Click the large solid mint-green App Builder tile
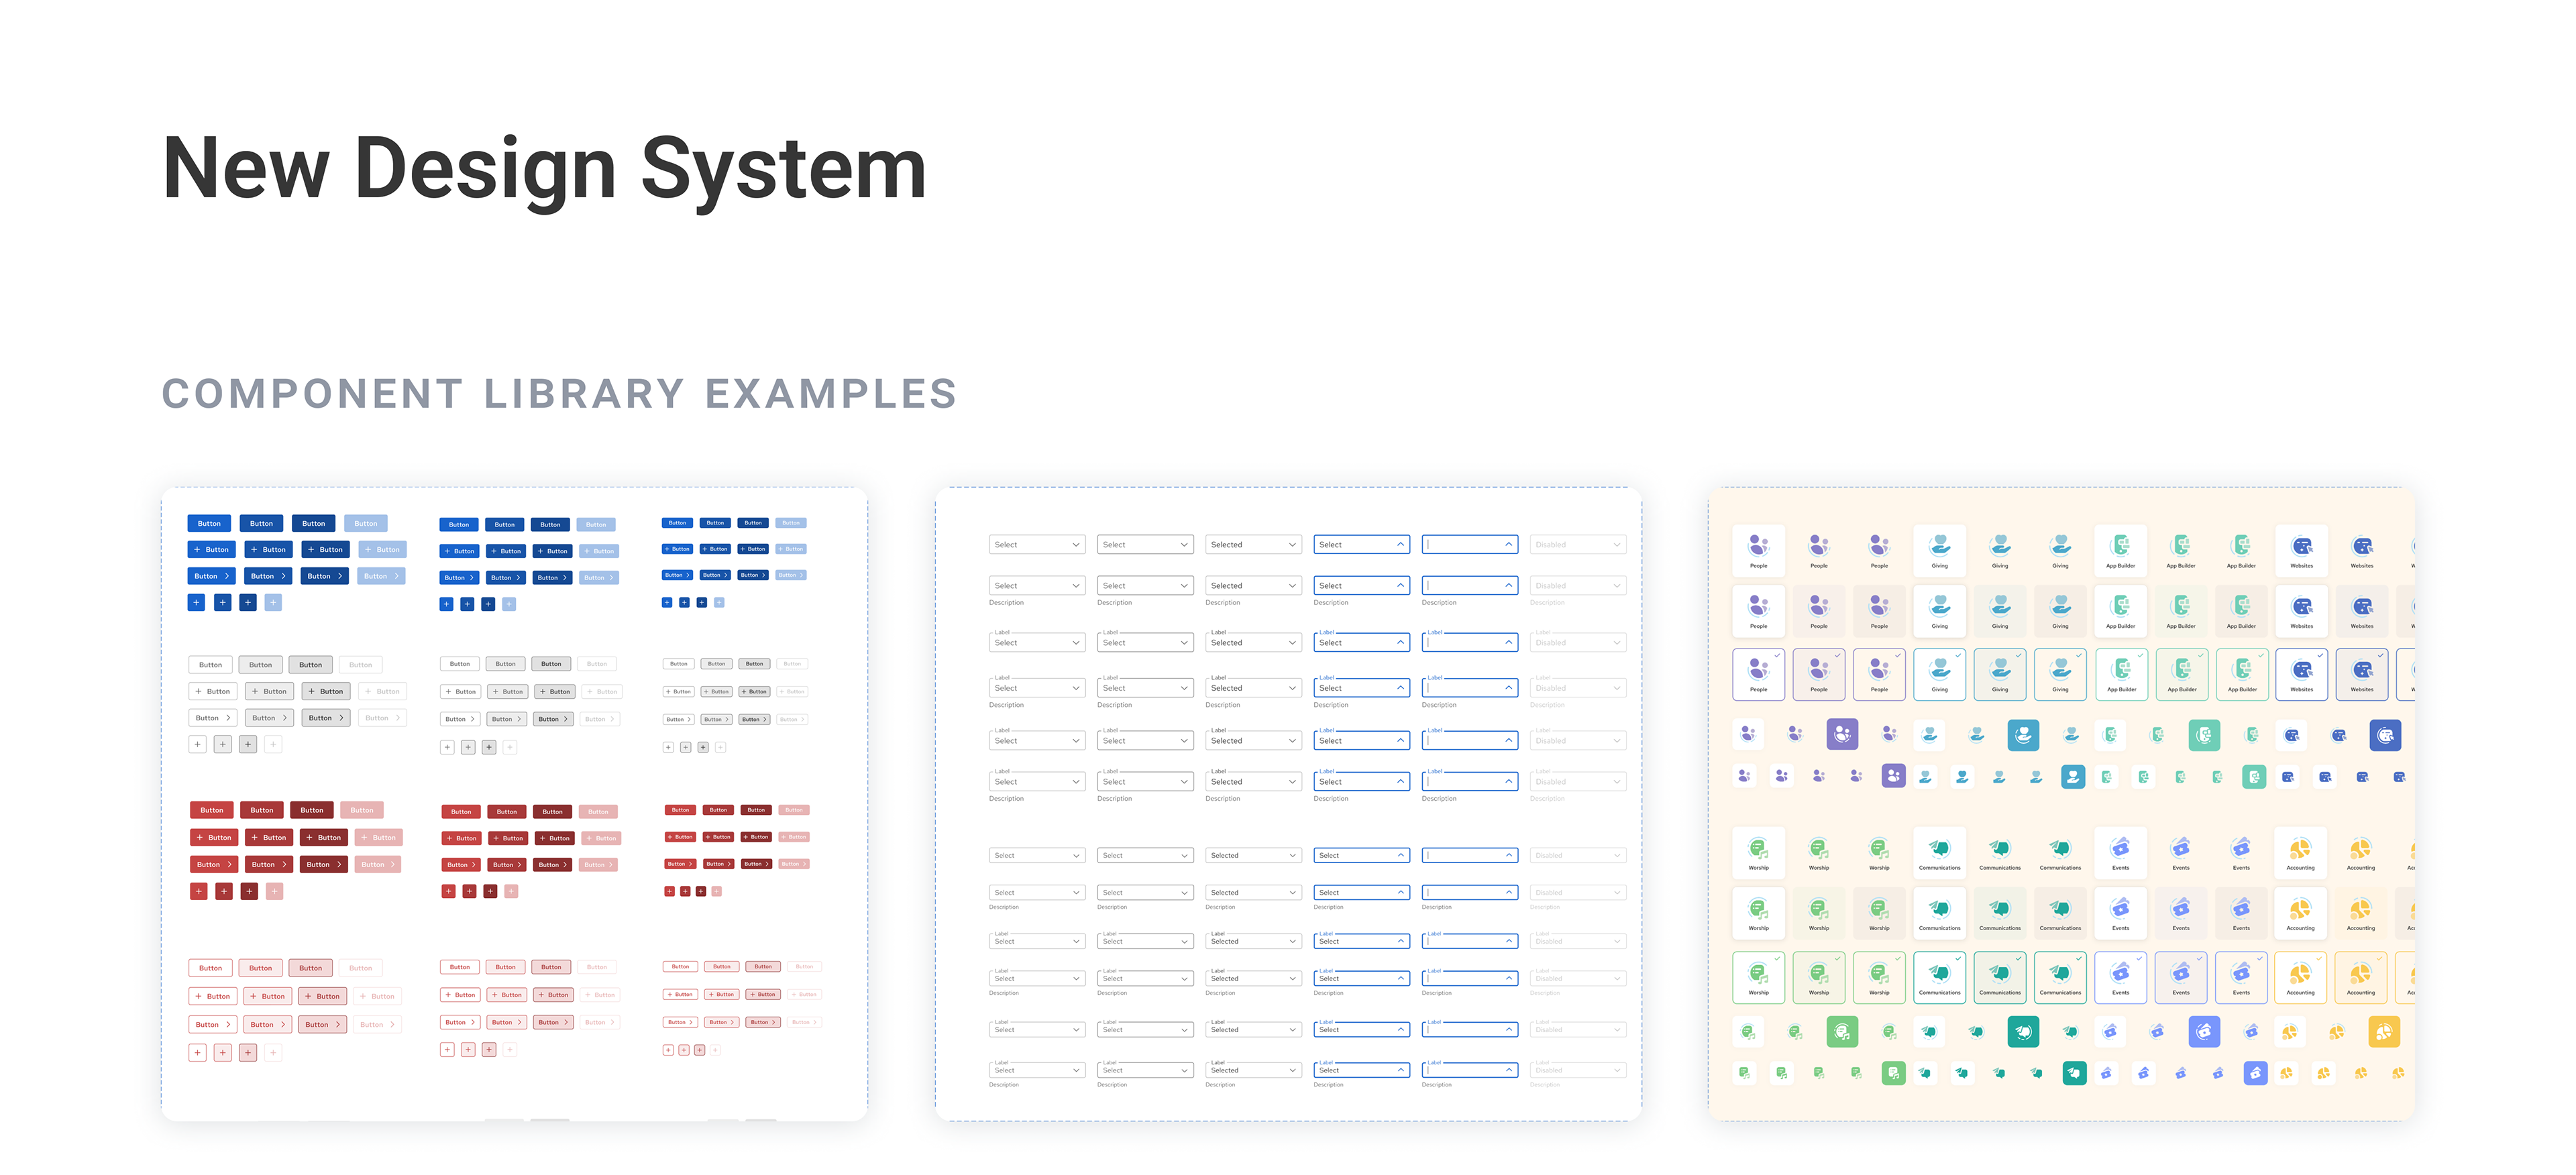Image resolution: width=2576 pixels, height=1175 pixels. (x=2204, y=735)
